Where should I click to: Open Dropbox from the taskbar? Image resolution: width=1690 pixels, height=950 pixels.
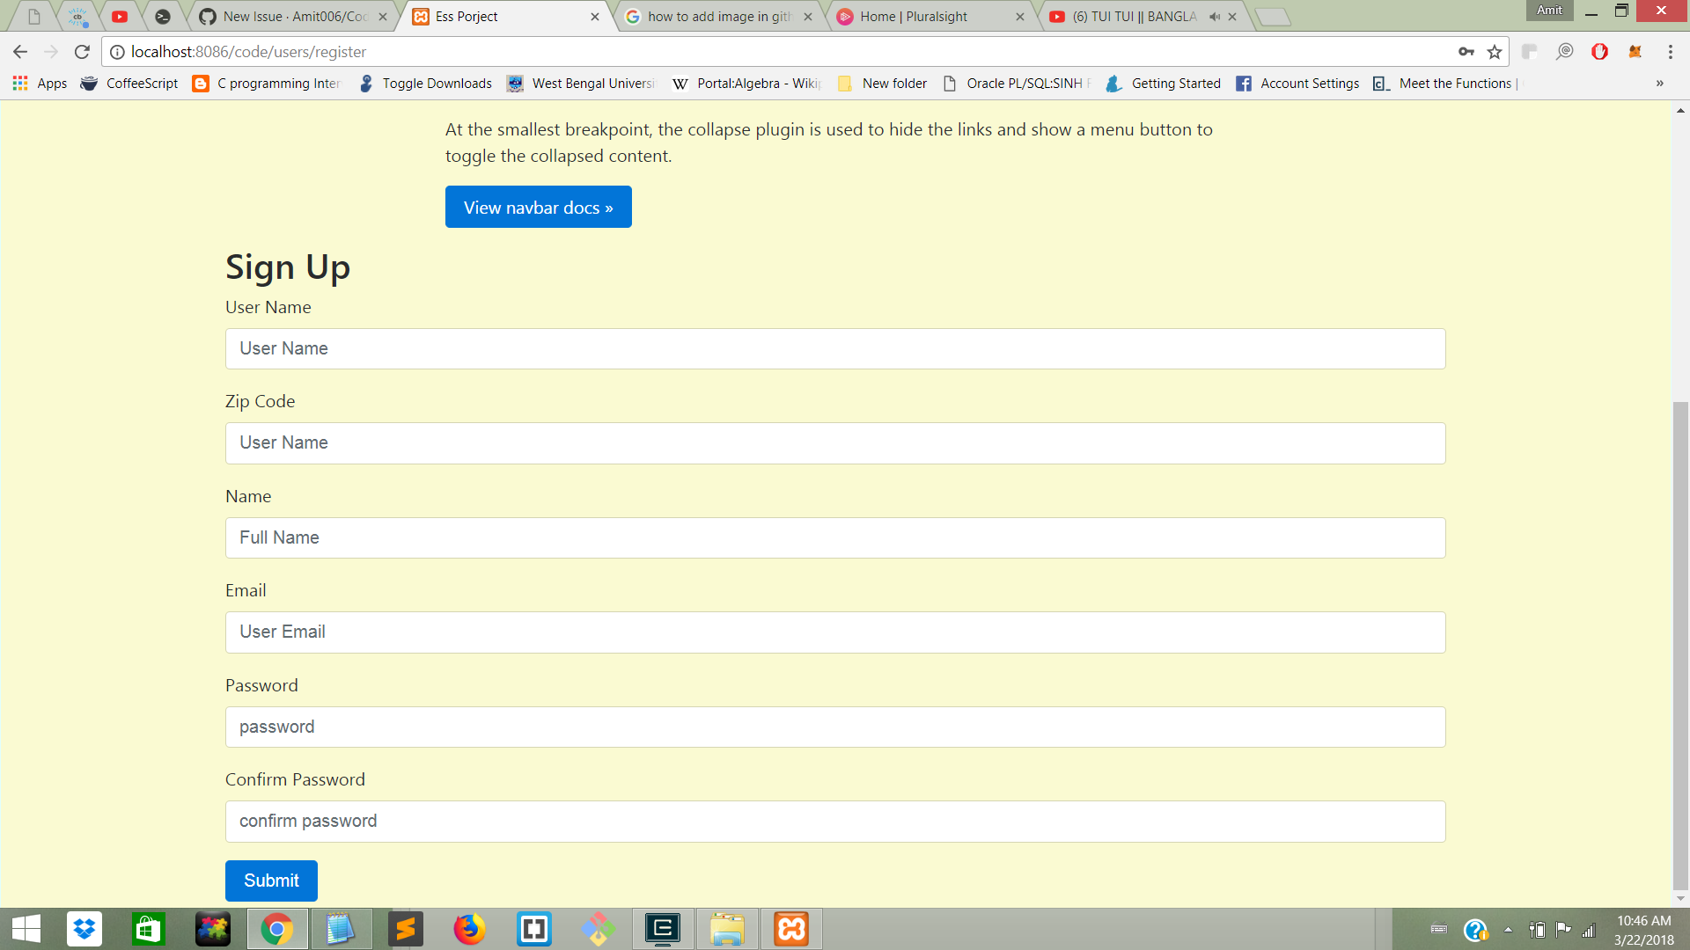84,929
